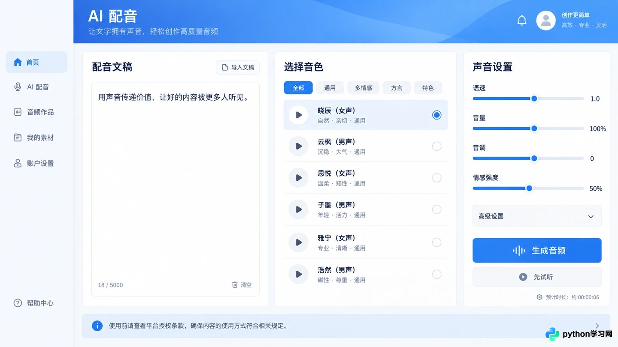Click the 创作更简单 username text
This screenshot has width=618, height=347.
576,15
